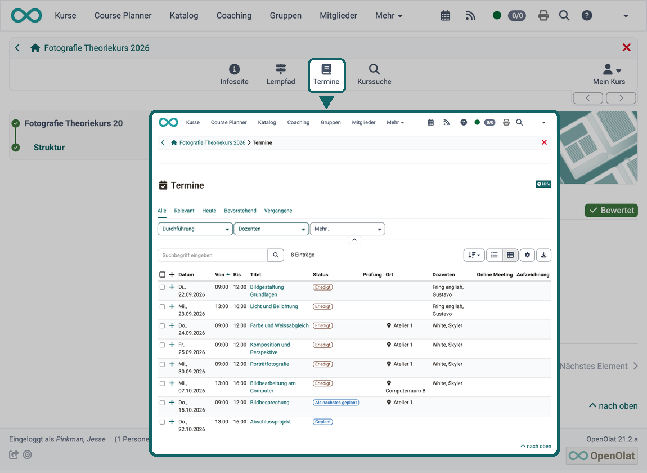The image size is (647, 473).
Task: Go to the previous course element arrow button
Action: coord(587,98)
